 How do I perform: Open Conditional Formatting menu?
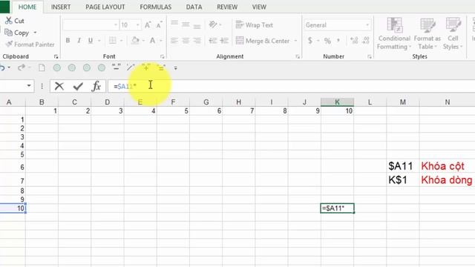pyautogui.click(x=394, y=33)
